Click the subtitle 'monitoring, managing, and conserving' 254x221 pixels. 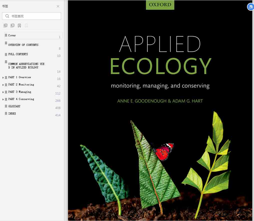[x=160, y=86]
